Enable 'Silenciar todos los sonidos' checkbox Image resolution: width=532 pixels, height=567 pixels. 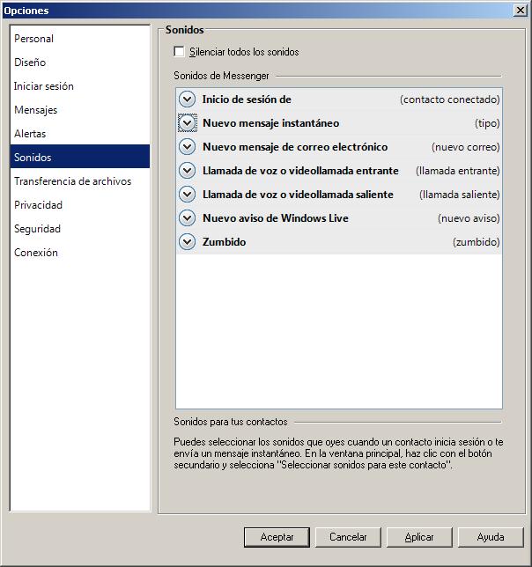(180, 52)
